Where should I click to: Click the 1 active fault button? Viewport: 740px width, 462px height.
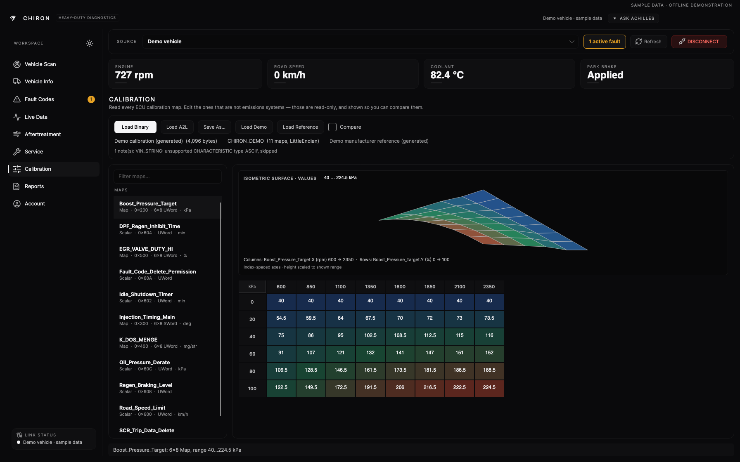coord(605,42)
